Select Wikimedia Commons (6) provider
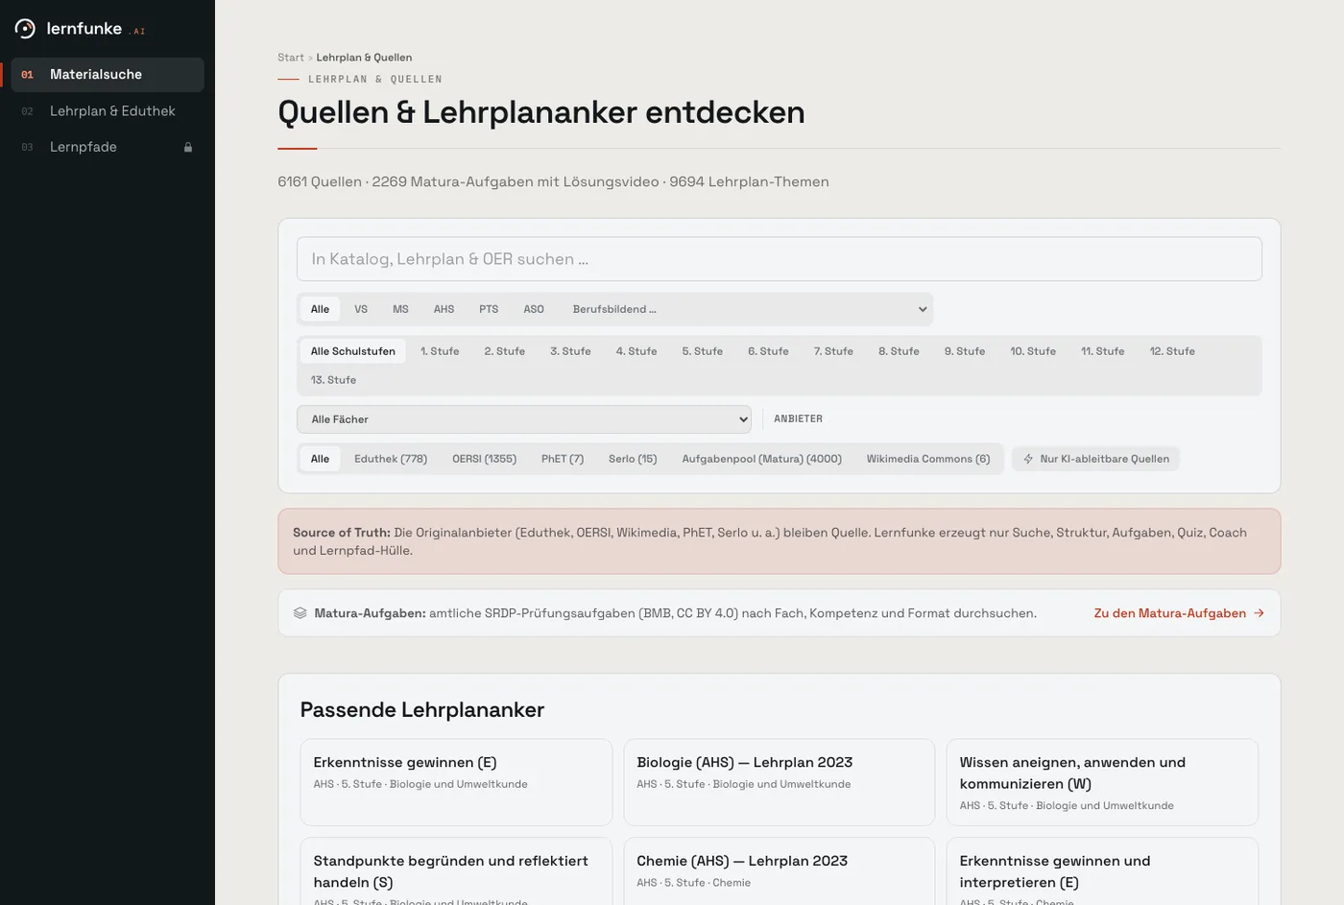This screenshot has height=905, width=1344. click(928, 459)
